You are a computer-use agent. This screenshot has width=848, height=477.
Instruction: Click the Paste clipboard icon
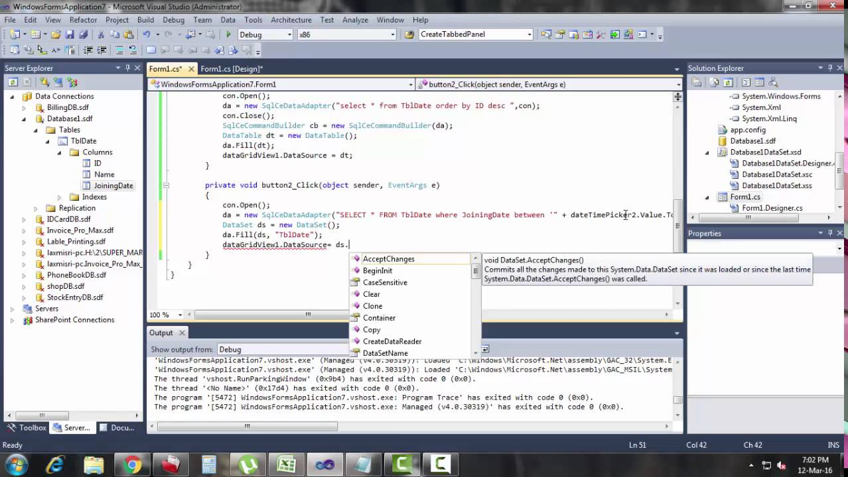(x=129, y=34)
